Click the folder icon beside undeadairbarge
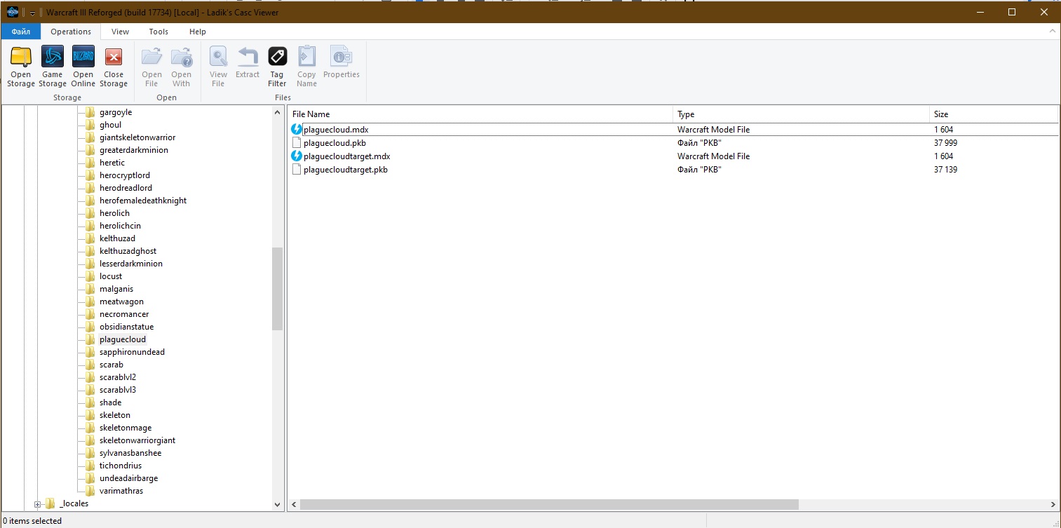 click(x=90, y=478)
